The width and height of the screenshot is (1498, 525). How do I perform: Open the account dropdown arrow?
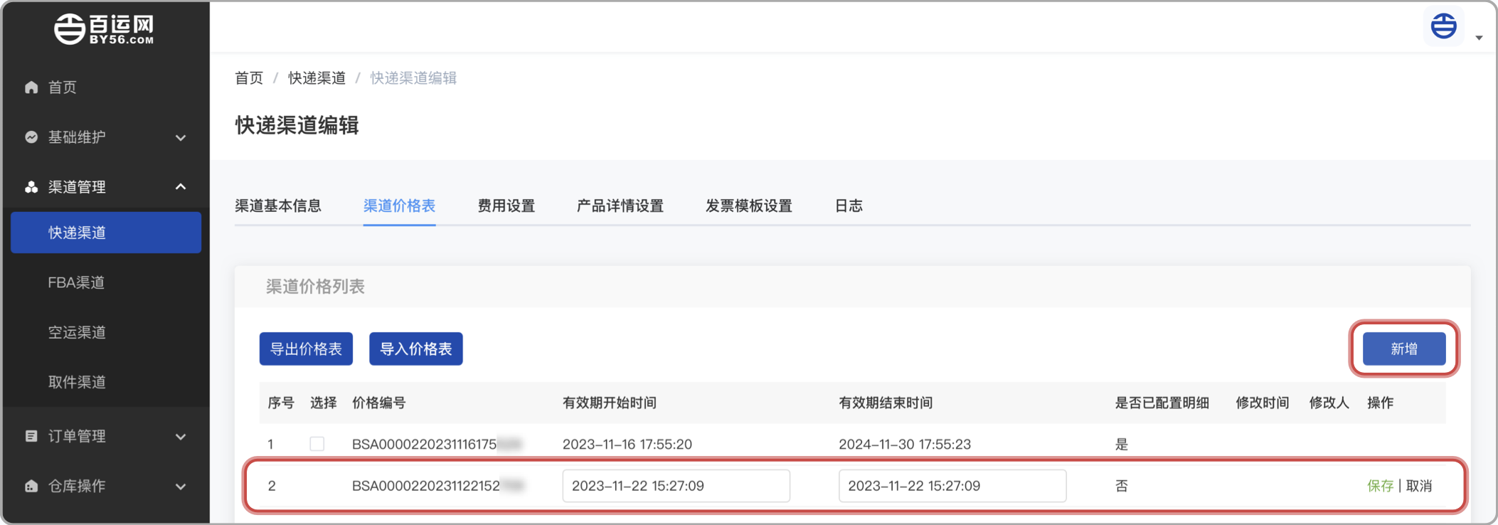pyautogui.click(x=1479, y=38)
